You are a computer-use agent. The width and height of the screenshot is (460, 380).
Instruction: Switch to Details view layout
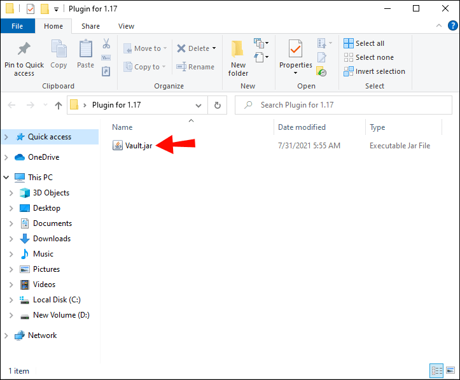click(436, 371)
